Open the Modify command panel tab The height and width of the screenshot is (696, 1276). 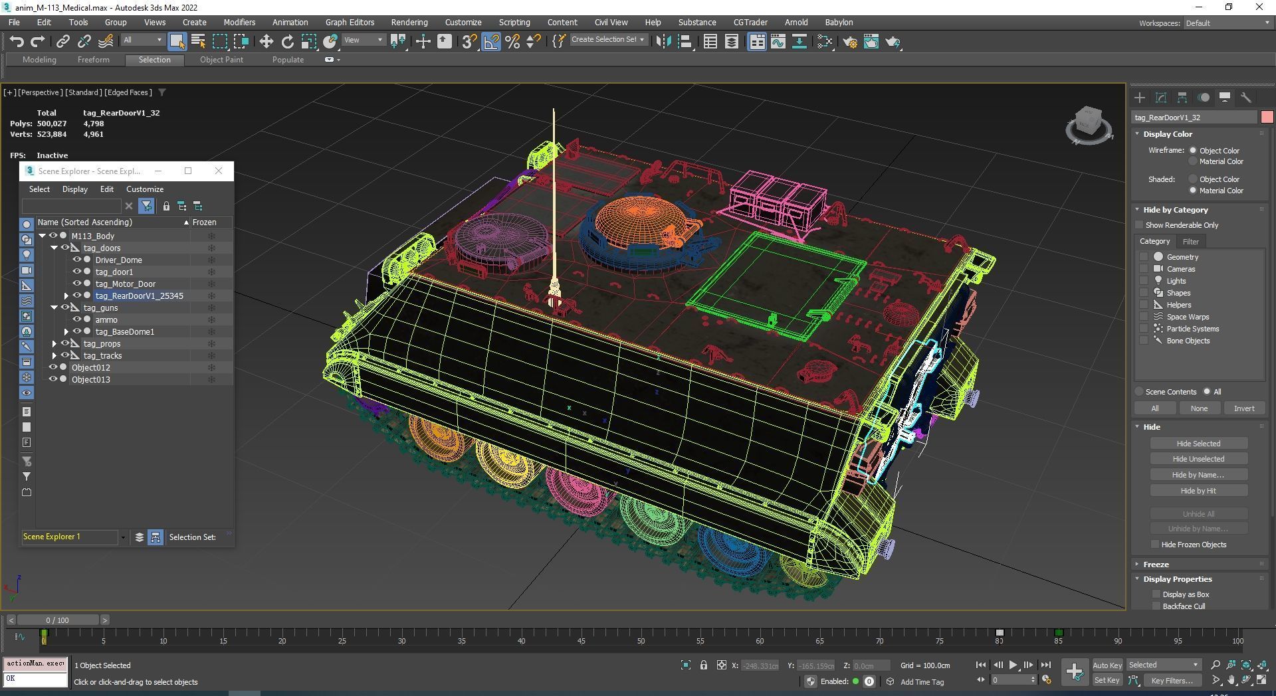pos(1161,98)
